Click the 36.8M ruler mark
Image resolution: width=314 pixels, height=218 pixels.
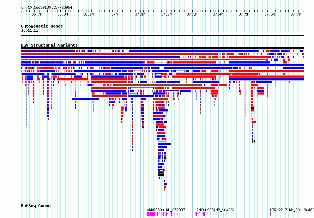[63, 14]
